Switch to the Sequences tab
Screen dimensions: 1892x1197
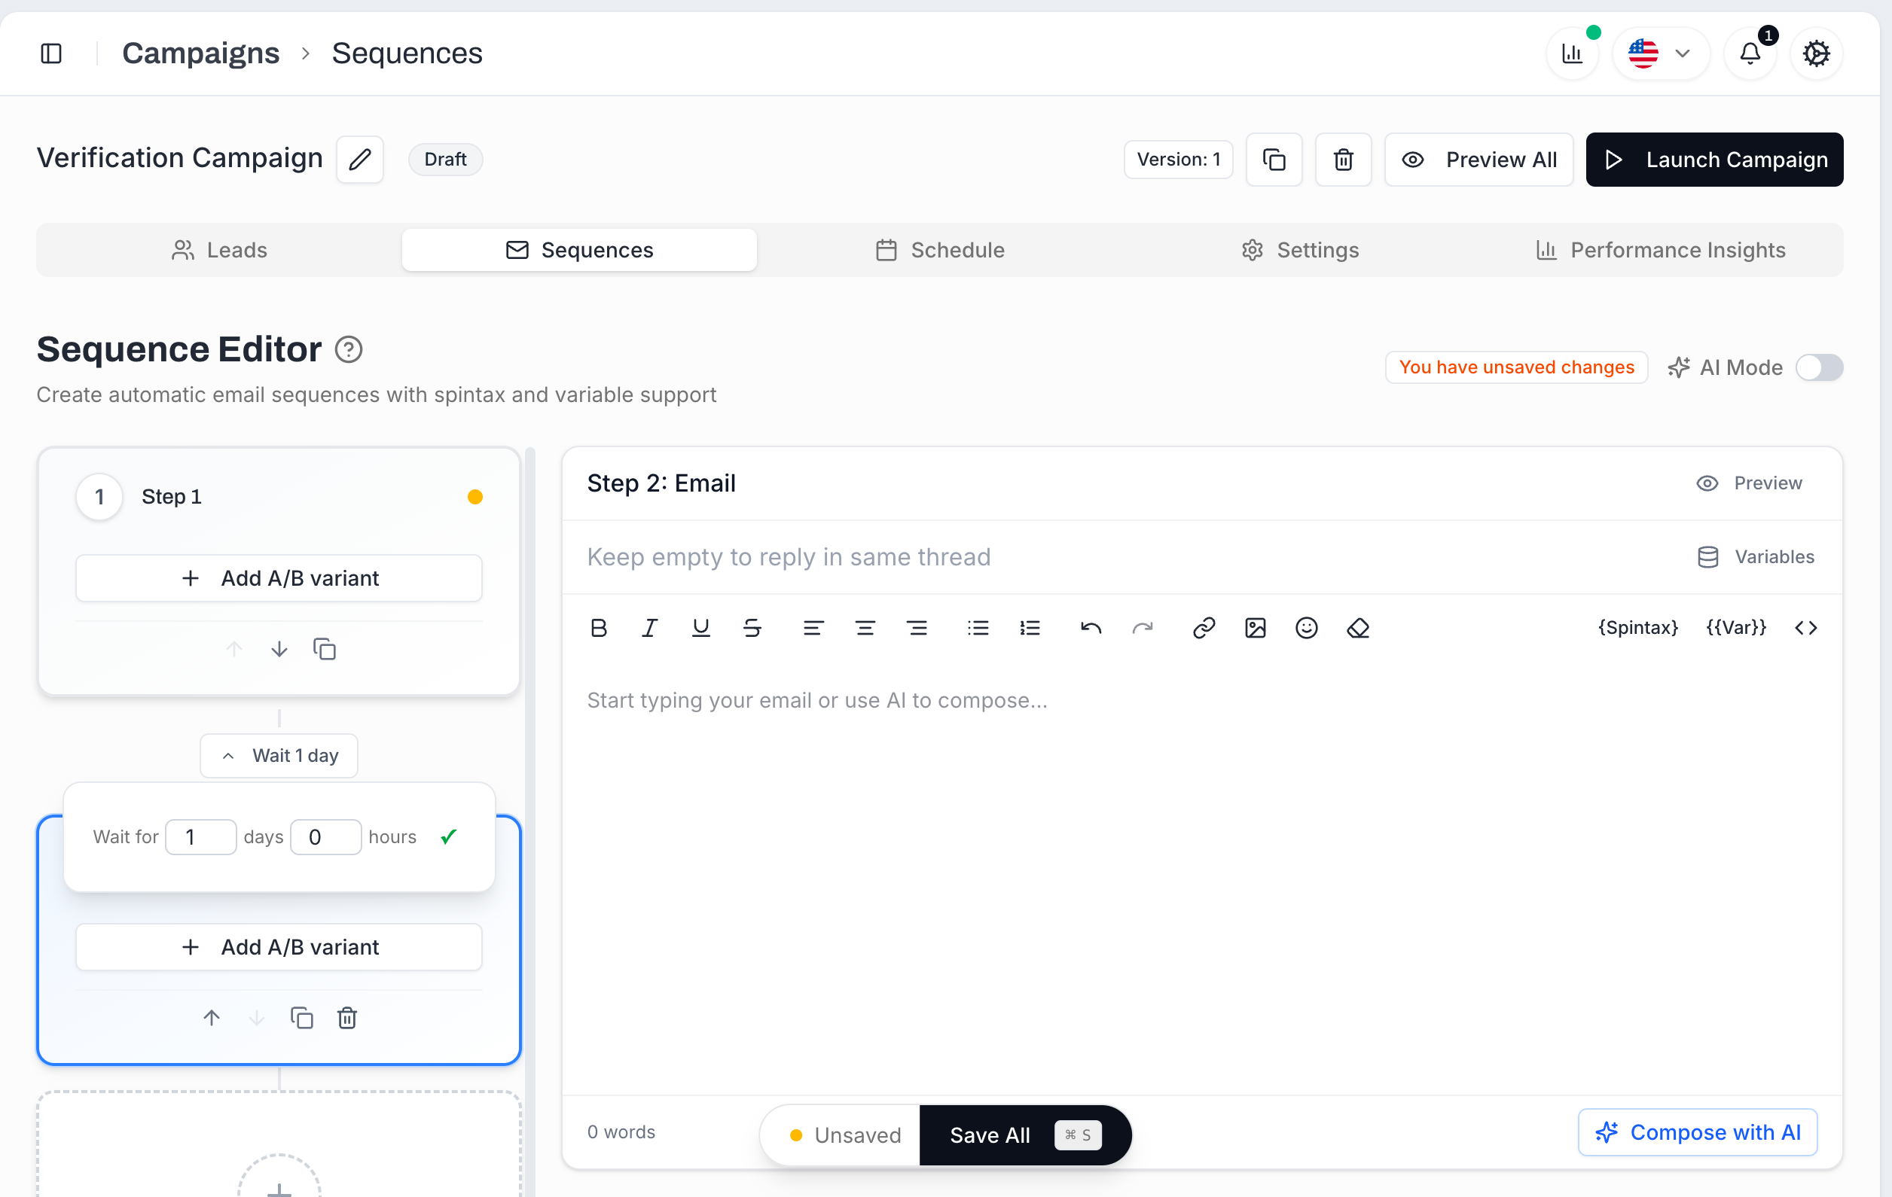tap(579, 250)
